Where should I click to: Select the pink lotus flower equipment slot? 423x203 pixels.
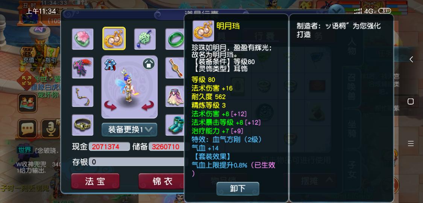[82, 39]
